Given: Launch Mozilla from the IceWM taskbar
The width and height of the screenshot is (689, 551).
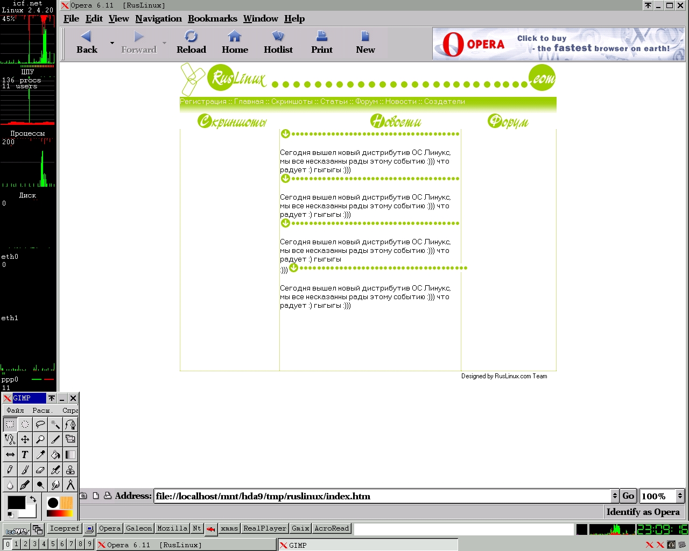Looking at the screenshot, I should pyautogui.click(x=172, y=528).
